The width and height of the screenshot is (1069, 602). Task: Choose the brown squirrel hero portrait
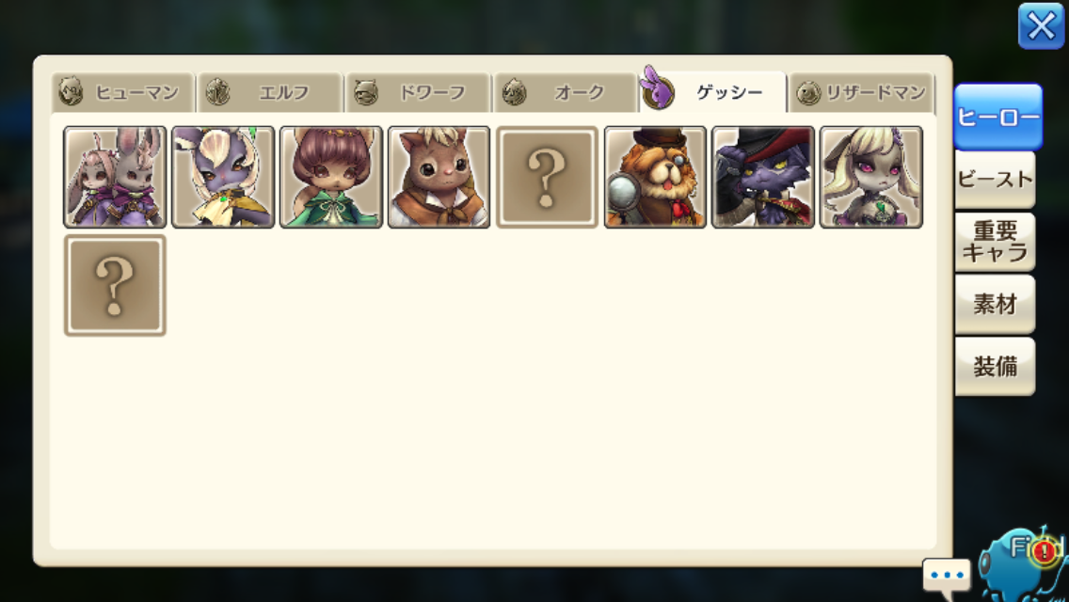pyautogui.click(x=439, y=177)
